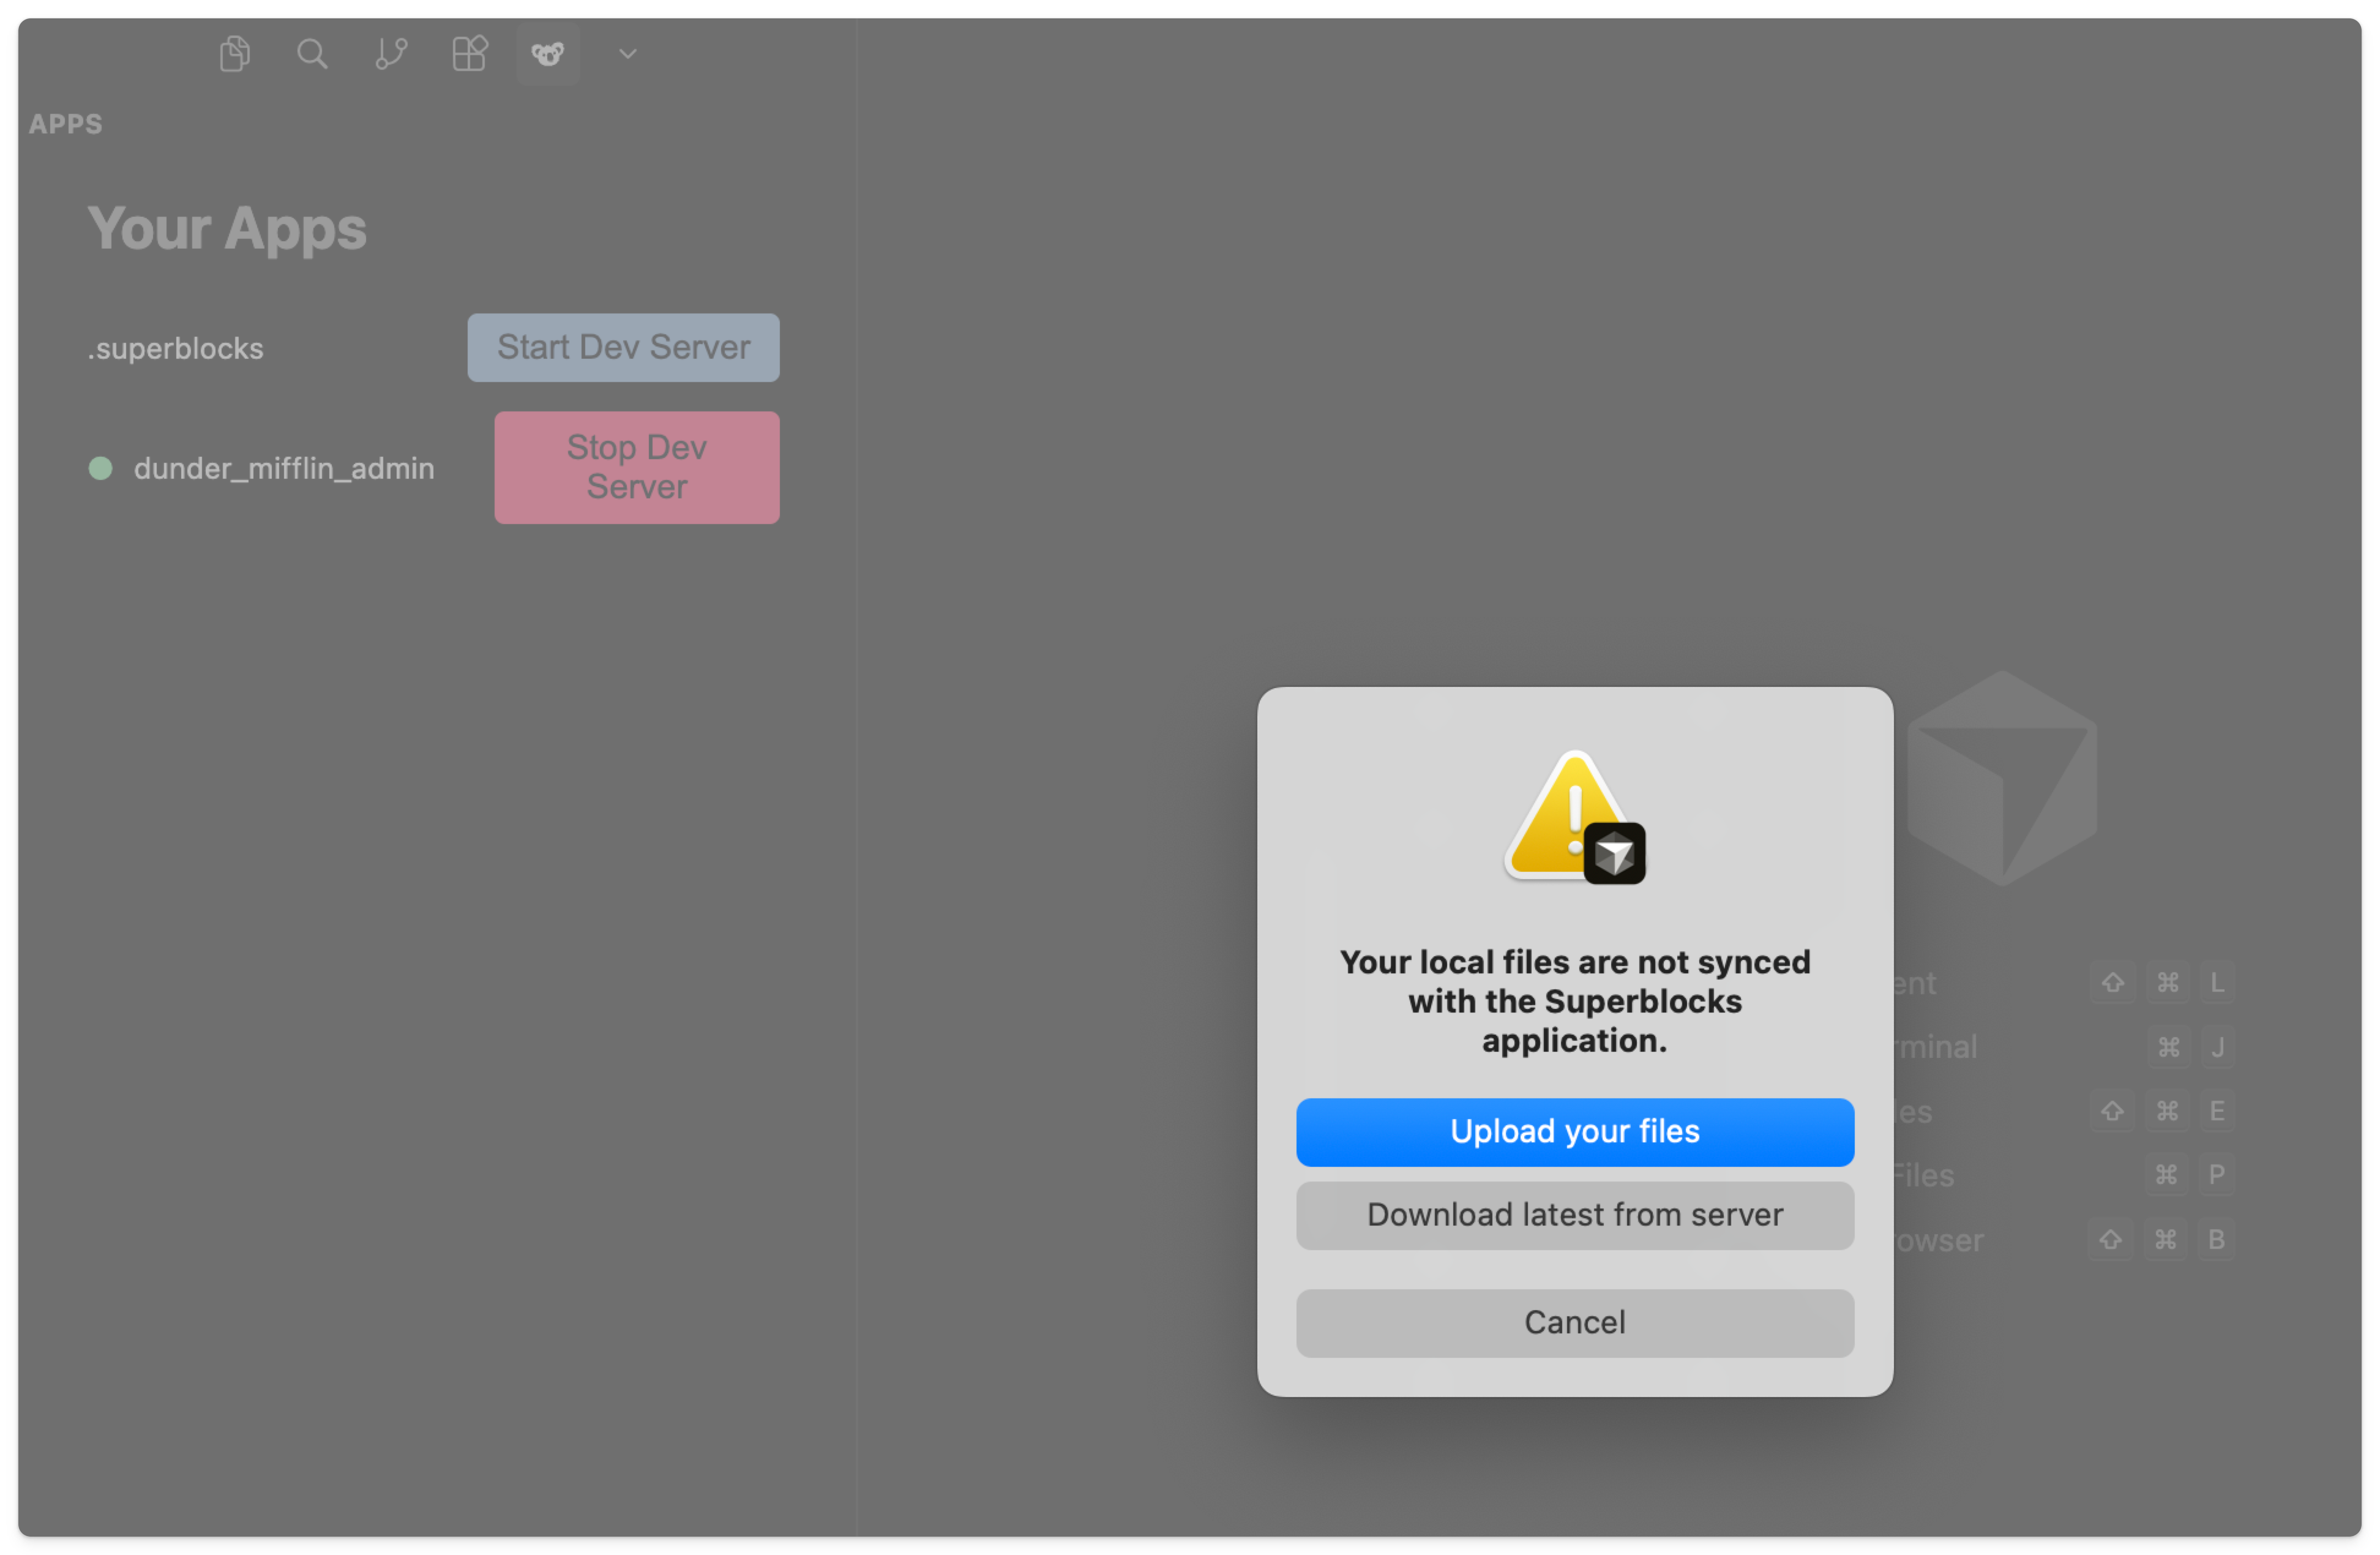
Task: Open the extensions grid icon
Action: point(469,54)
